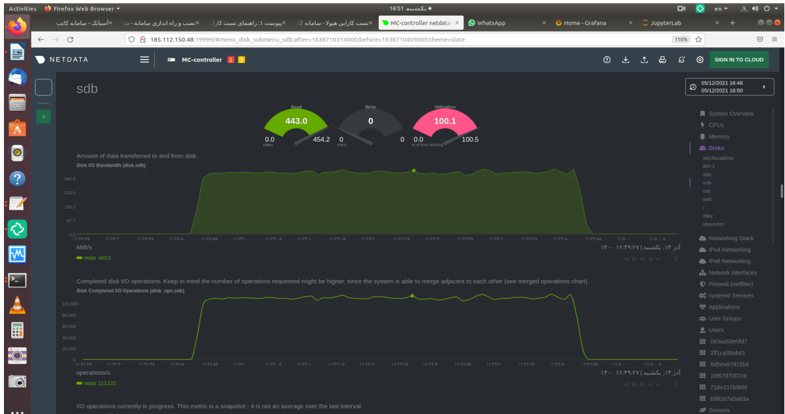Toggle reads 113,122 legend in operations chart
Image resolution: width=785 pixels, height=414 pixels.
point(96,383)
